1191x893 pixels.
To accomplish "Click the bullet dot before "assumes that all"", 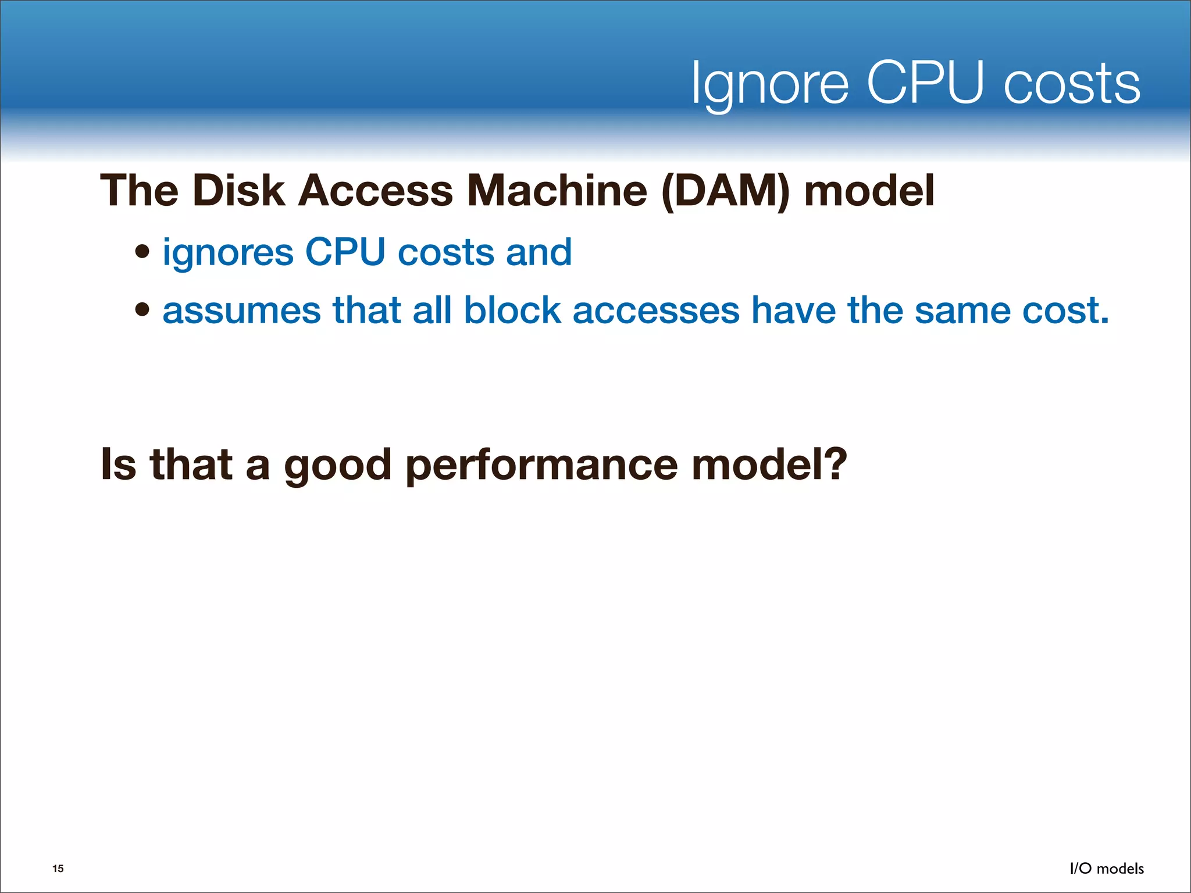I will 142,309.
